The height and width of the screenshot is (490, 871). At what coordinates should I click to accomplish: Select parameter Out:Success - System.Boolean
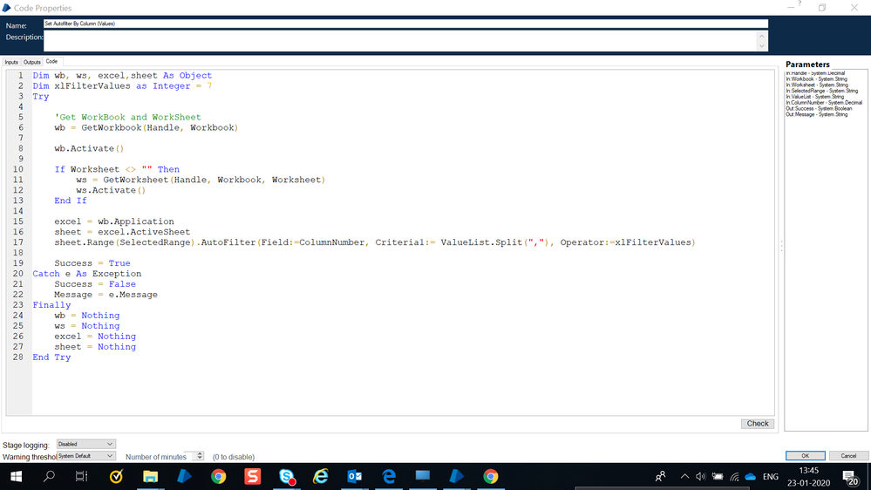[819, 108]
